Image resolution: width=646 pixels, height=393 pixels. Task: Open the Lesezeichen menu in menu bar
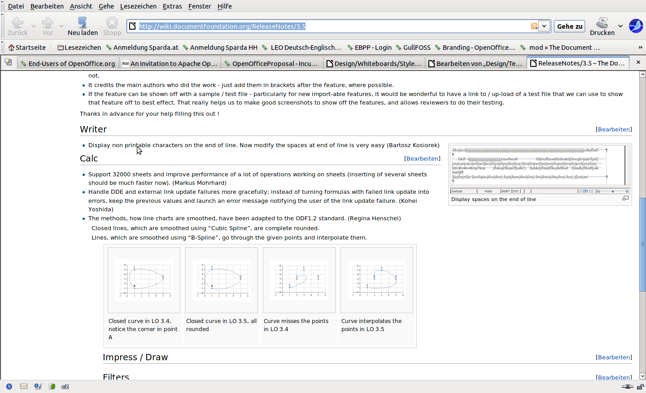point(138,6)
